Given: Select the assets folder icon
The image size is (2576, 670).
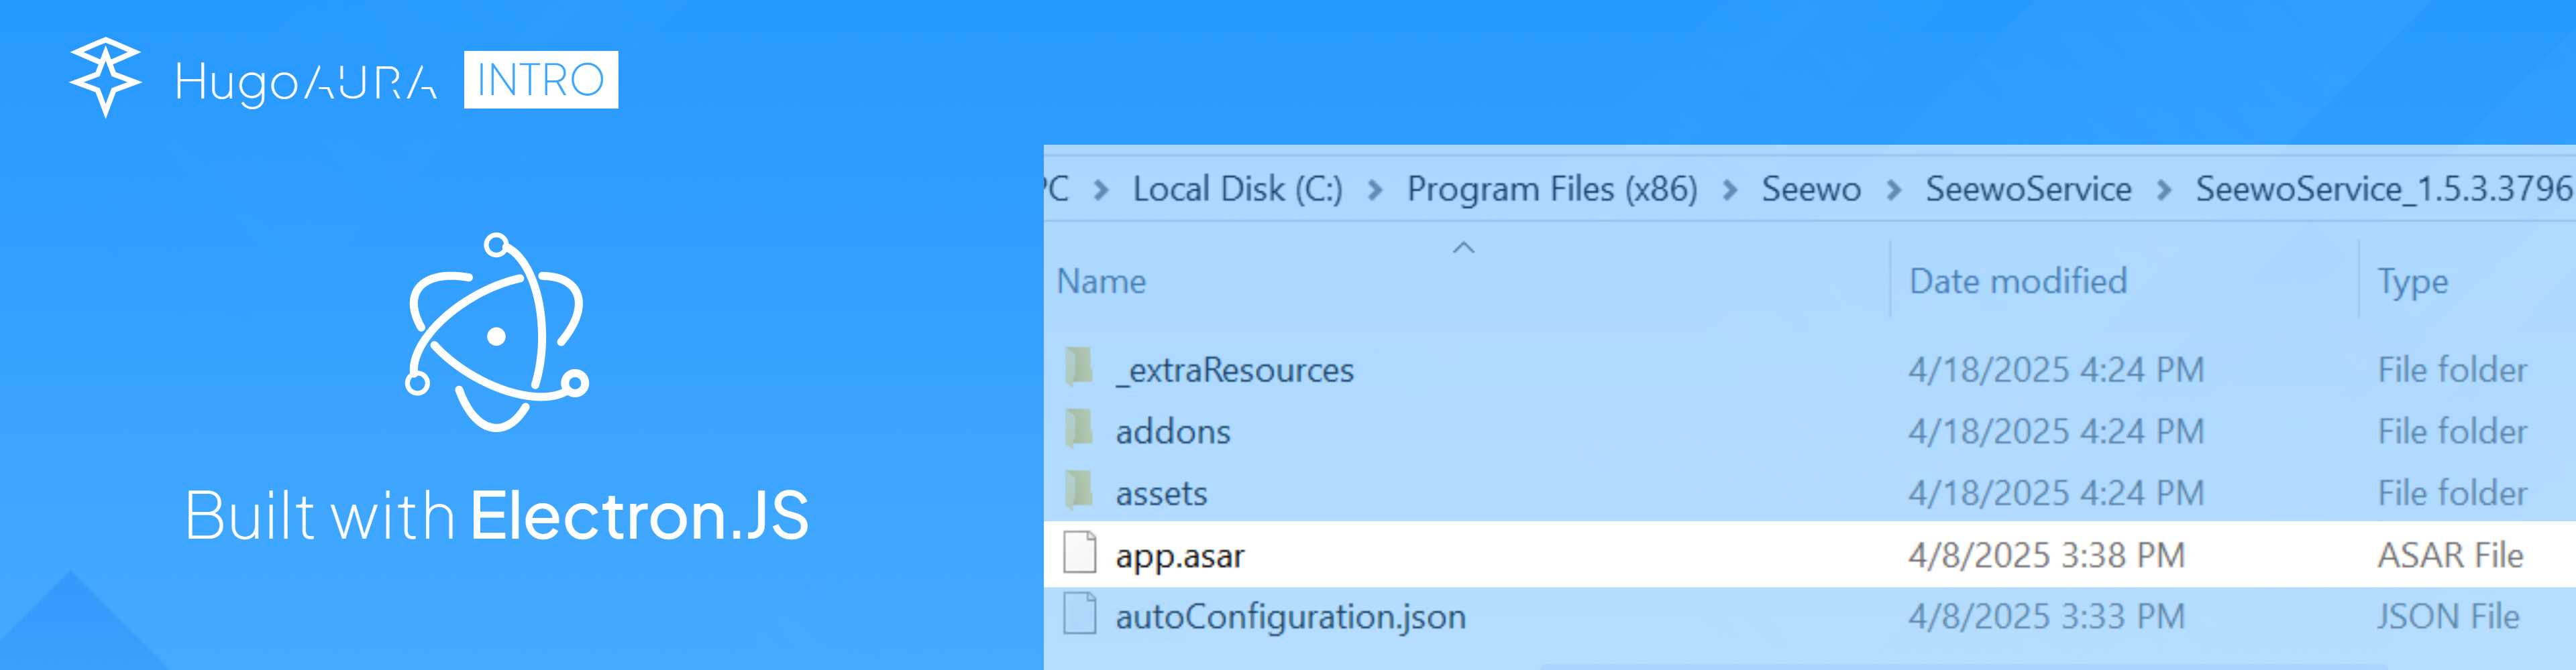Looking at the screenshot, I should pyautogui.click(x=1079, y=491).
